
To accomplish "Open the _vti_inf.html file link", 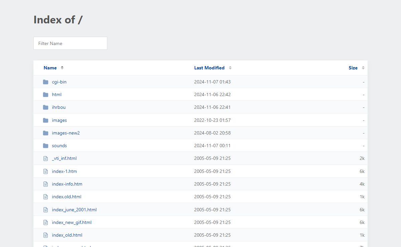I will 64,158.
